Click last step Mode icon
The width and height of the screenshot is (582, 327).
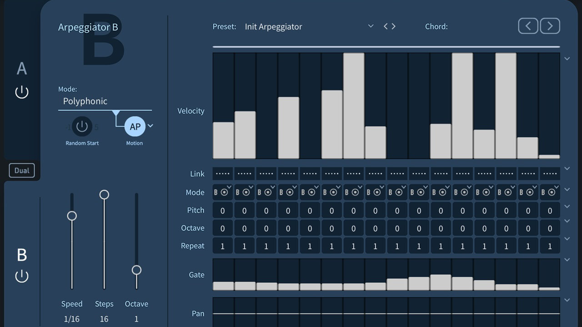coord(550,192)
